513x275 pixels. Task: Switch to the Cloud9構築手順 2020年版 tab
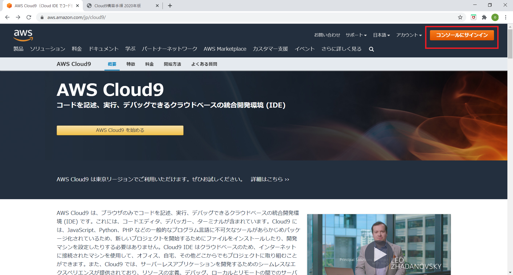click(x=122, y=6)
